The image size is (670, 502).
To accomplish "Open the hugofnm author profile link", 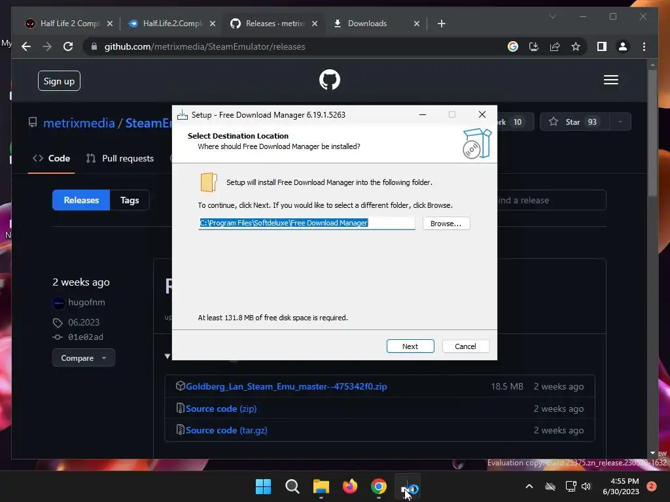I will (x=86, y=302).
